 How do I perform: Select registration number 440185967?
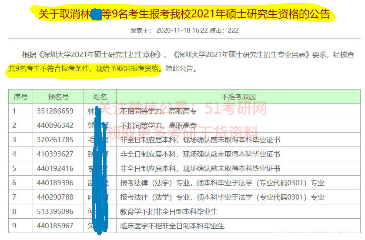pyautogui.click(x=55, y=226)
